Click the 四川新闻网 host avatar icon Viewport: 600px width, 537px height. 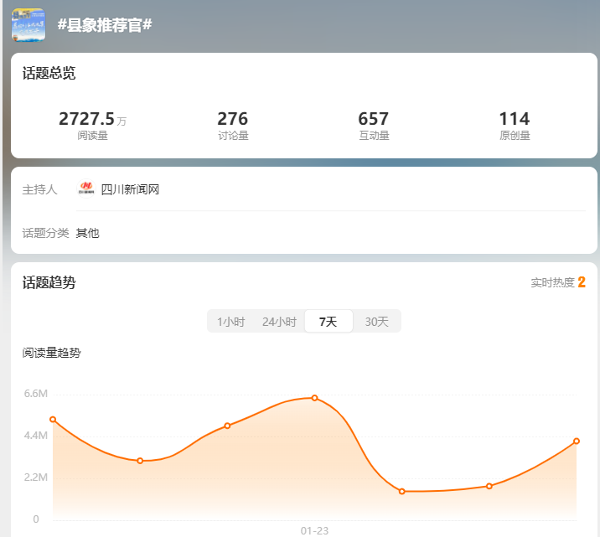(86, 189)
